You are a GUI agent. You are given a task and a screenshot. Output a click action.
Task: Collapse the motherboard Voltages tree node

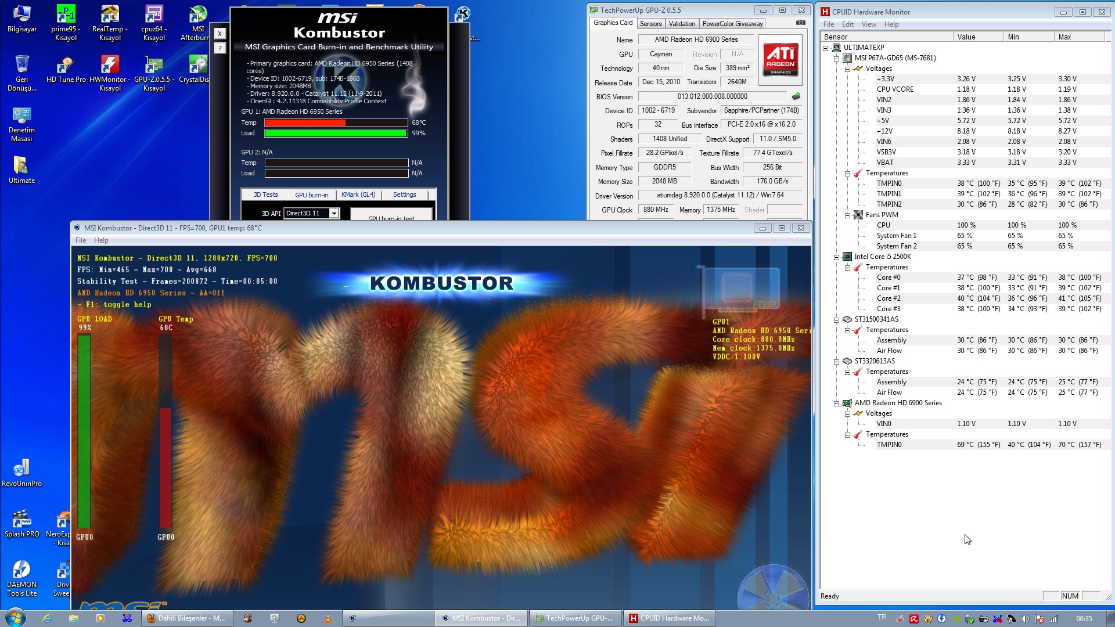pos(848,69)
